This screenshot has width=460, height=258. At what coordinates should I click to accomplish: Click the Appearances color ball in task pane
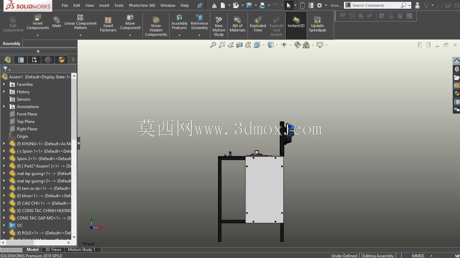click(x=457, y=94)
